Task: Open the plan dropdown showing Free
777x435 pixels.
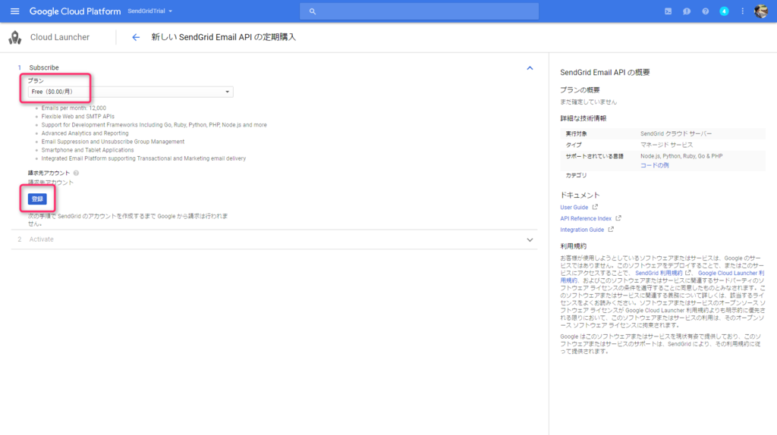Action: (x=131, y=92)
